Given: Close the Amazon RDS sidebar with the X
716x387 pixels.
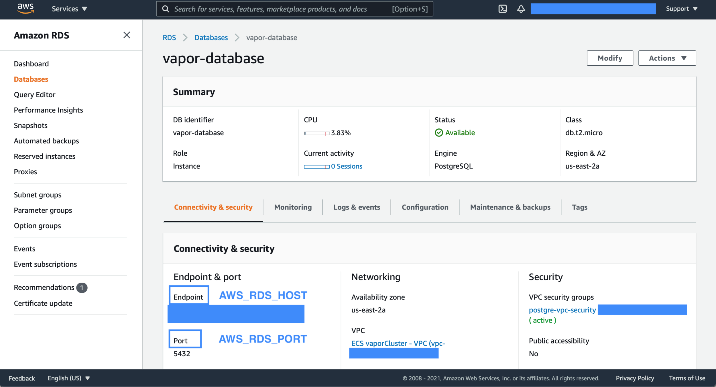Looking at the screenshot, I should pos(127,35).
